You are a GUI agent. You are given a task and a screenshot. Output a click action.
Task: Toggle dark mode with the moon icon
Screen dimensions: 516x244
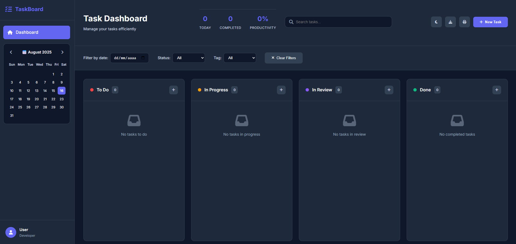[436, 22]
